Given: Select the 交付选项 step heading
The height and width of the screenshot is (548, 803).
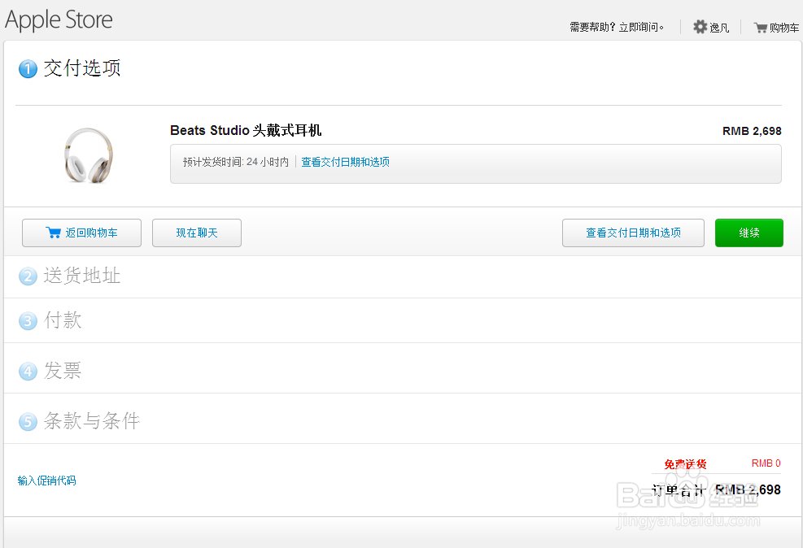Looking at the screenshot, I should pos(82,68).
